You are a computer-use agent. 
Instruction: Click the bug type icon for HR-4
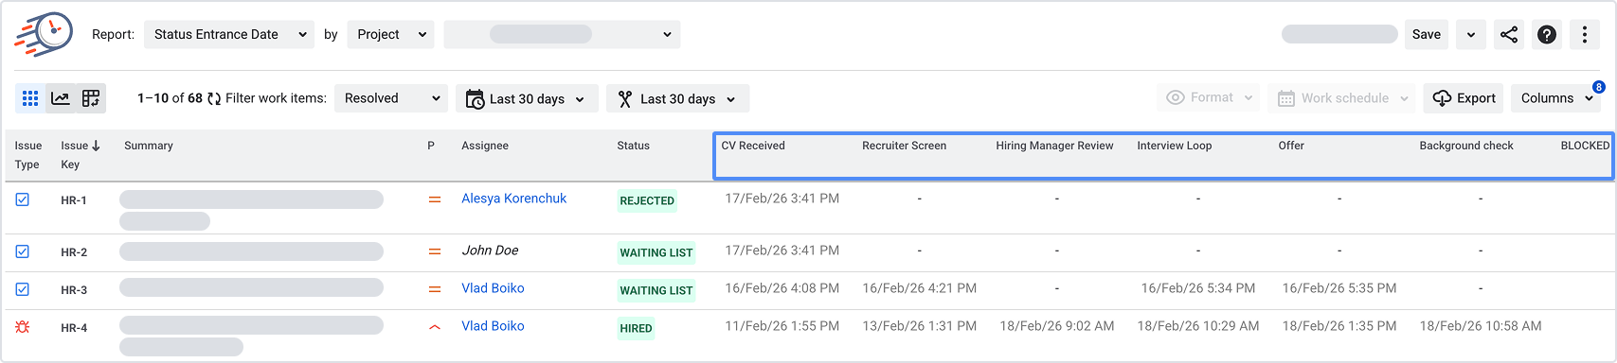coord(23,327)
